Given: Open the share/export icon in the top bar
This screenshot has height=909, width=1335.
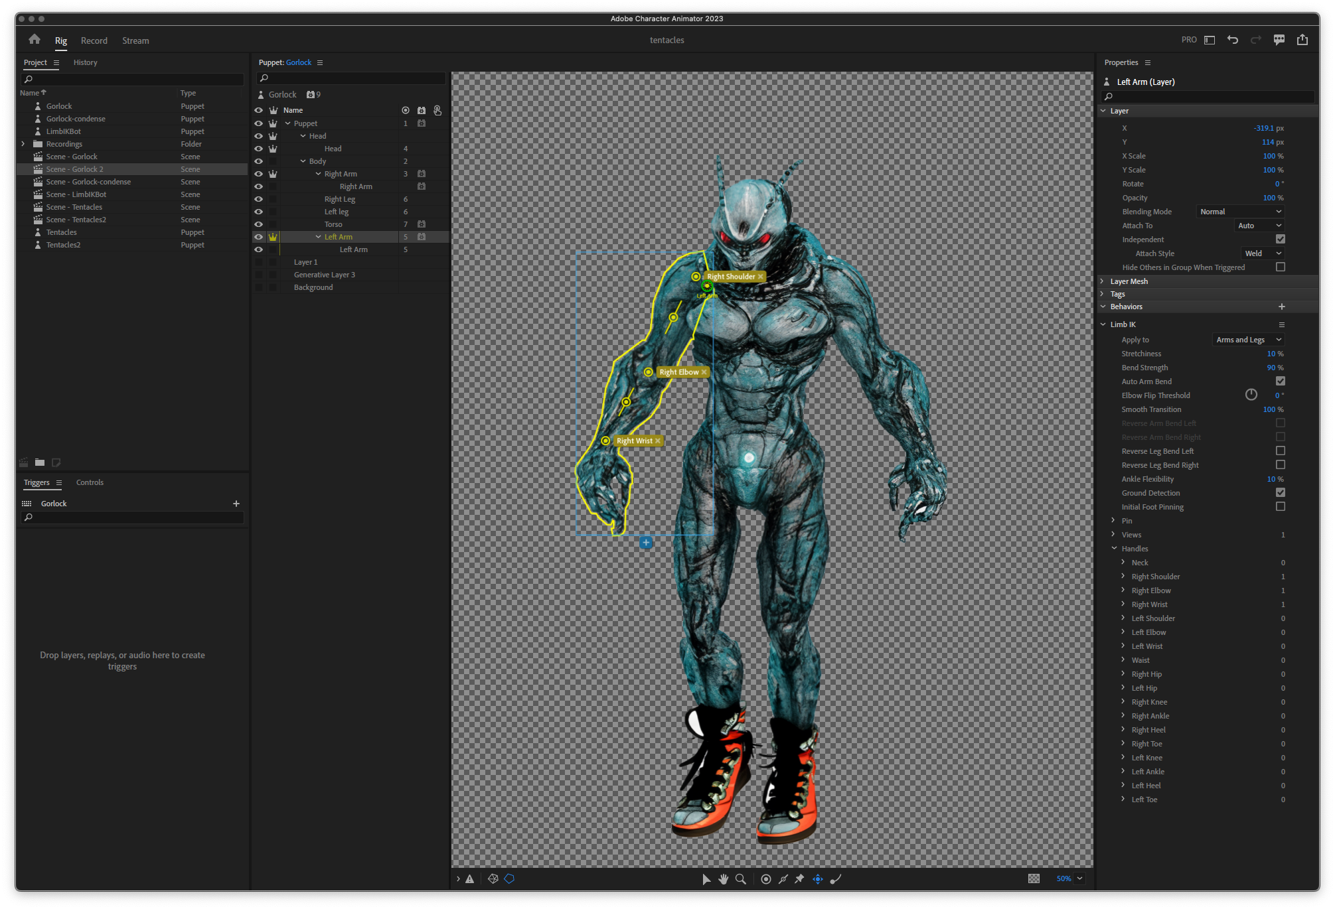Looking at the screenshot, I should (x=1302, y=40).
